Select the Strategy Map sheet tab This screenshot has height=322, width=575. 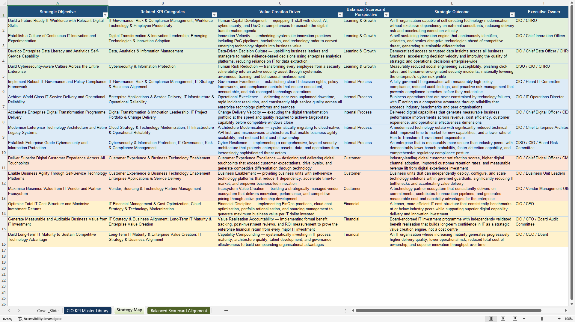tap(129, 310)
